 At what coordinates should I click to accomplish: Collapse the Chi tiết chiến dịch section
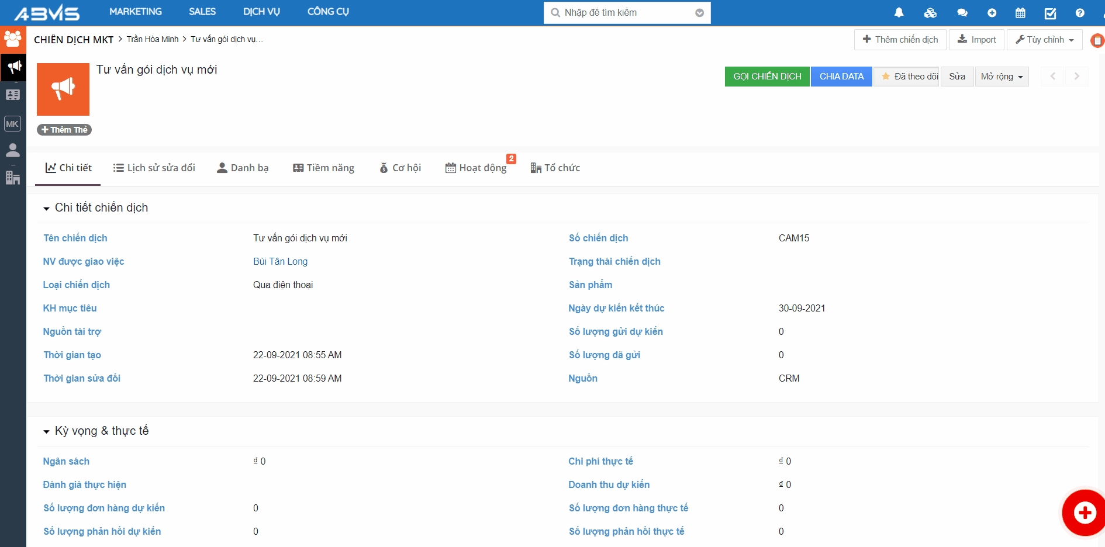coord(46,209)
